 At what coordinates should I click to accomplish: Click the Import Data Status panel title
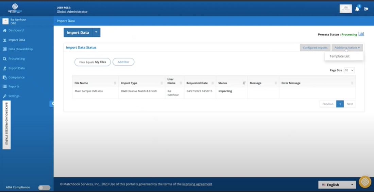pyautogui.click(x=81, y=48)
